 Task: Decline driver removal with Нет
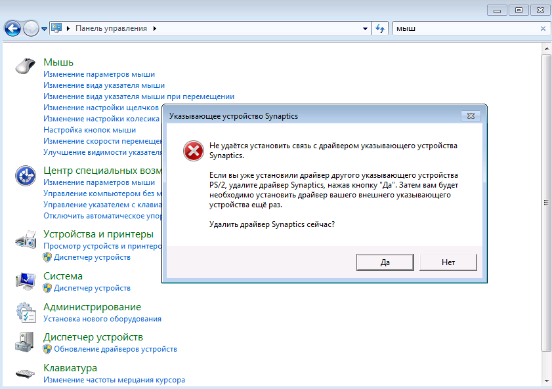[x=448, y=262]
